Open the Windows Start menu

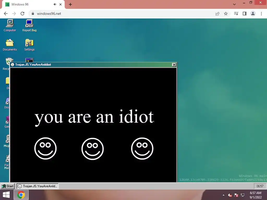click(6, 195)
